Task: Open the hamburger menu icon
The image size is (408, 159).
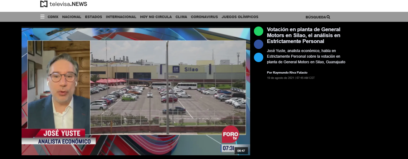Action: pos(42,17)
